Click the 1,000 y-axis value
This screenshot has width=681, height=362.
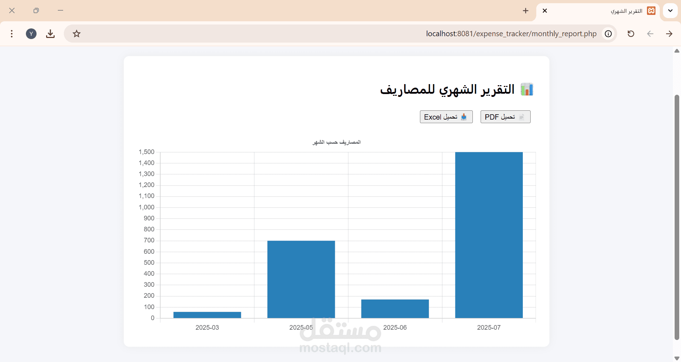pyautogui.click(x=146, y=207)
